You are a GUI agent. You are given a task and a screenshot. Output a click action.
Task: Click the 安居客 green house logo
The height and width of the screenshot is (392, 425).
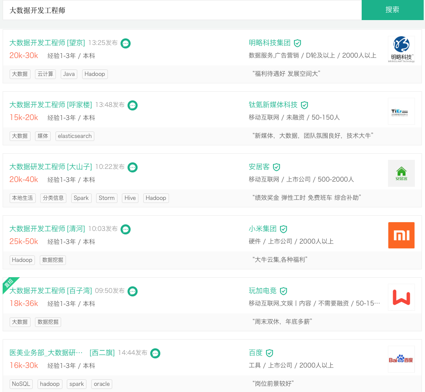(x=401, y=173)
